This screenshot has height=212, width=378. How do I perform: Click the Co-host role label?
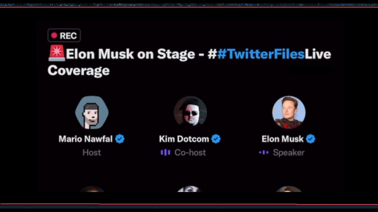(190, 152)
